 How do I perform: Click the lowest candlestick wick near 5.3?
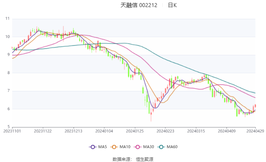coord(151,117)
